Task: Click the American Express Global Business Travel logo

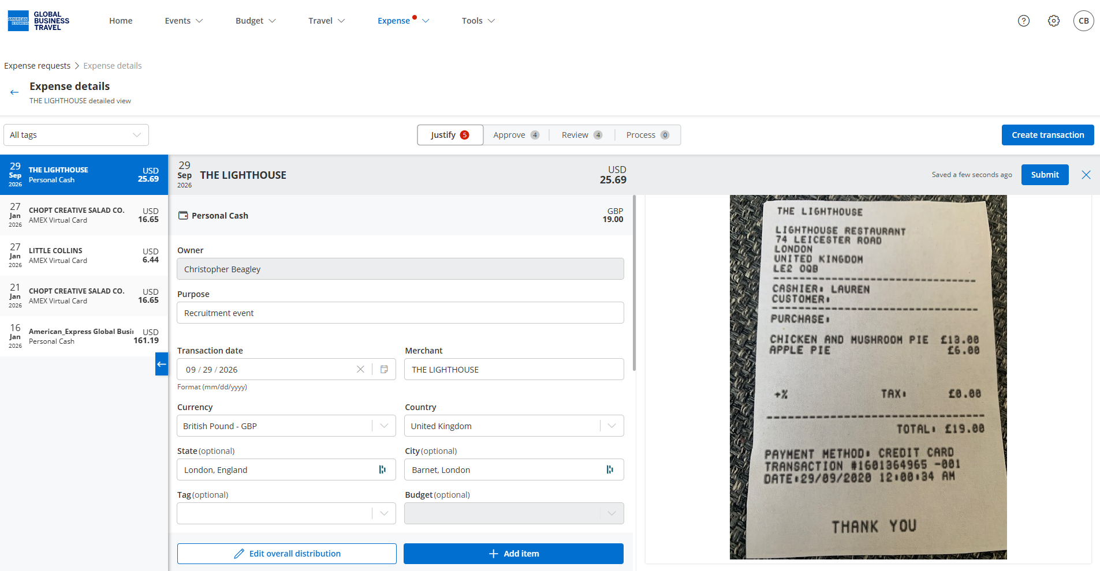Action: (38, 21)
